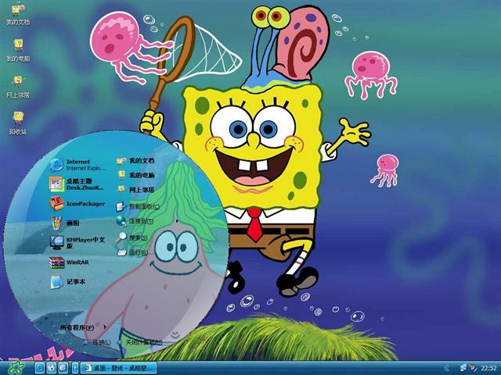
Task: Open the 网上邻居 desktop icon
Action: tap(18, 87)
